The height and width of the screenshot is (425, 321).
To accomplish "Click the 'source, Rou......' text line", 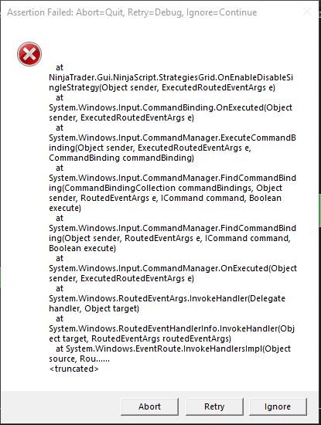I will coord(79,359).
